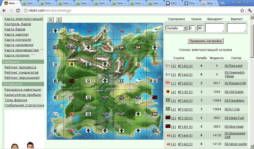Switch to the Поиск browser tab
Image resolution: width=254 pixels, height=149 pixels.
[x=191, y=3]
